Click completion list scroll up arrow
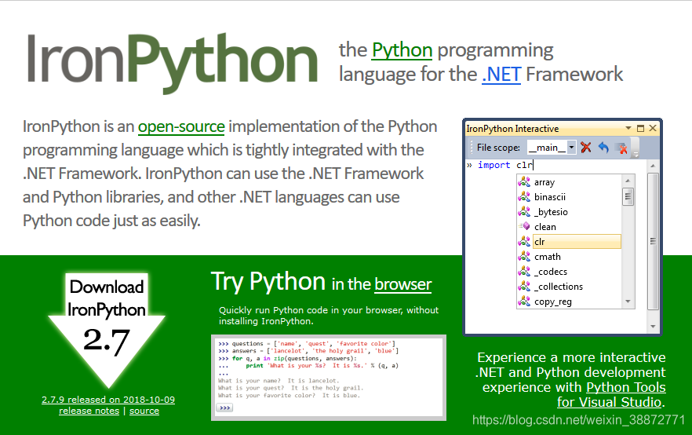The width and height of the screenshot is (692, 435). click(628, 181)
